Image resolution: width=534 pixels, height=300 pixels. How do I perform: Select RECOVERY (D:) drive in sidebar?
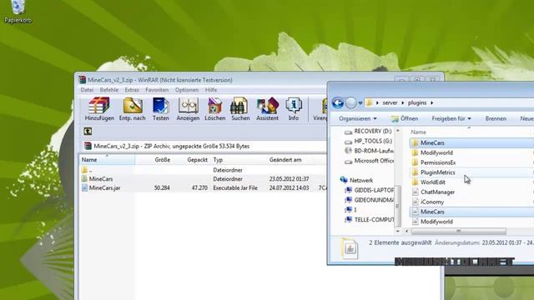[368, 132]
